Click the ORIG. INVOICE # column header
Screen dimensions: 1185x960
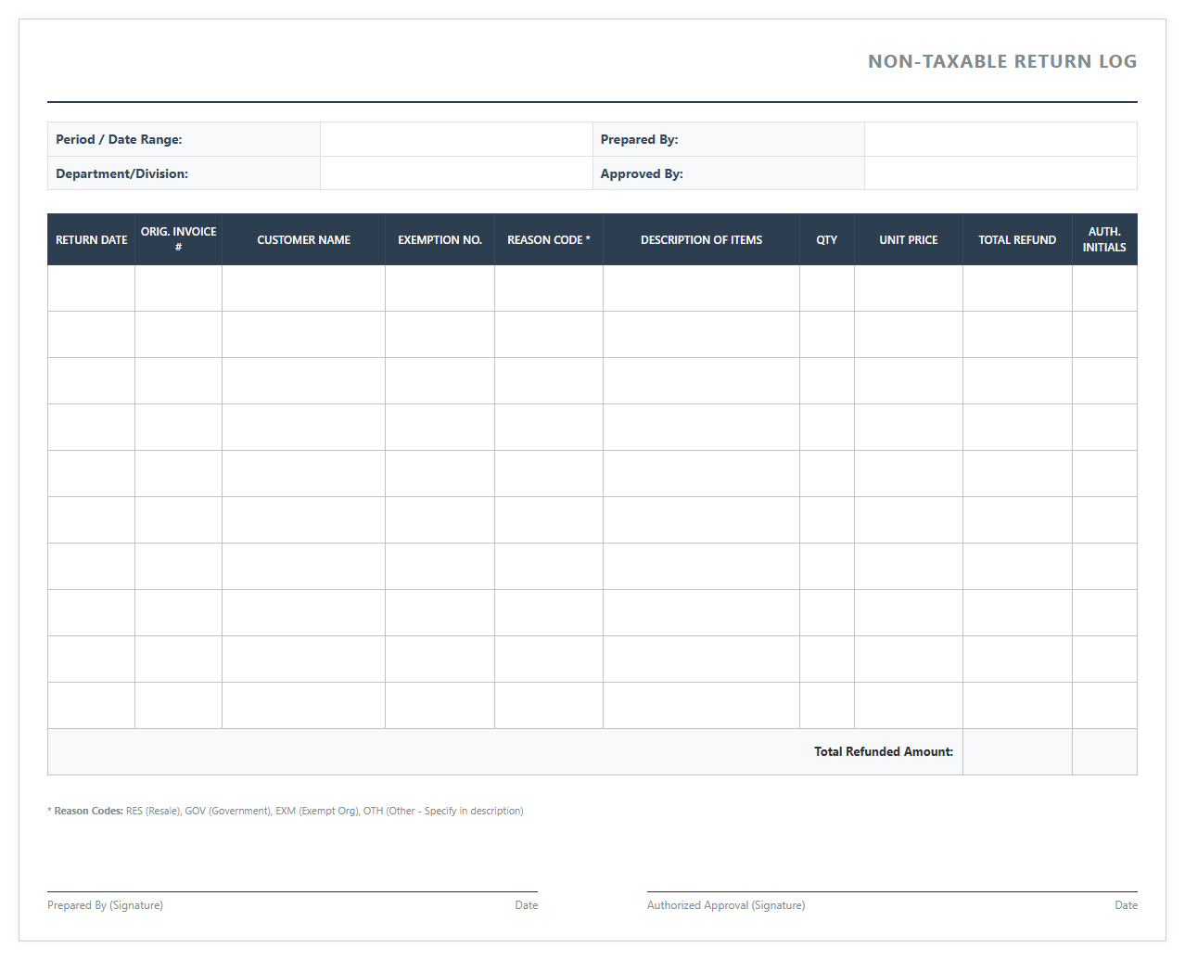(178, 239)
